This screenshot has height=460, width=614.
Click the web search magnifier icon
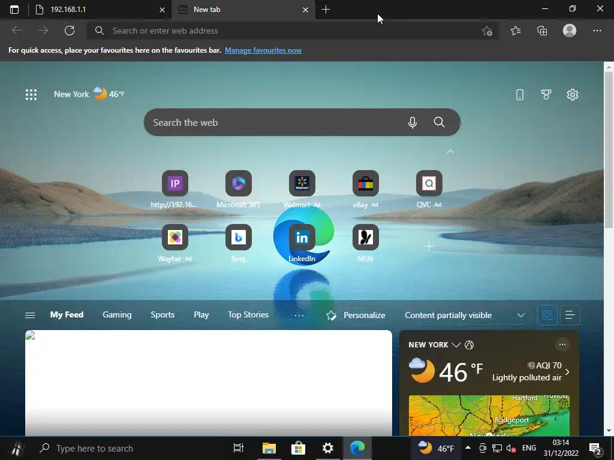coord(439,122)
